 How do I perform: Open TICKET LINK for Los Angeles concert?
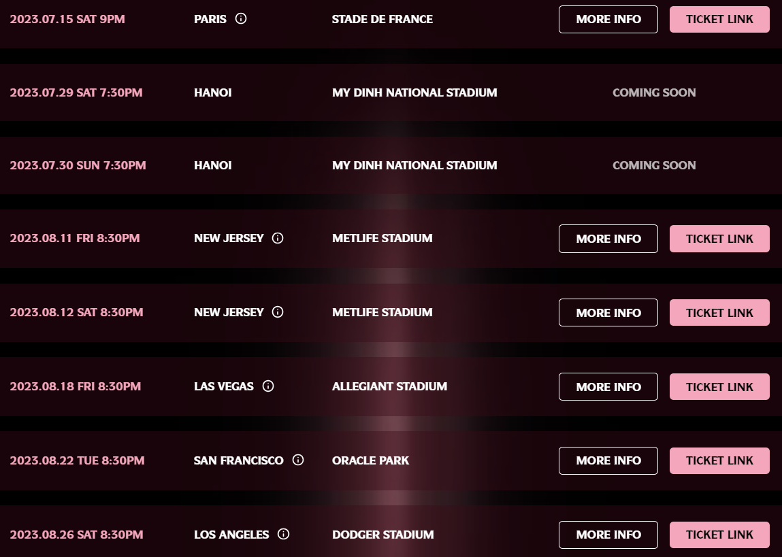click(719, 535)
